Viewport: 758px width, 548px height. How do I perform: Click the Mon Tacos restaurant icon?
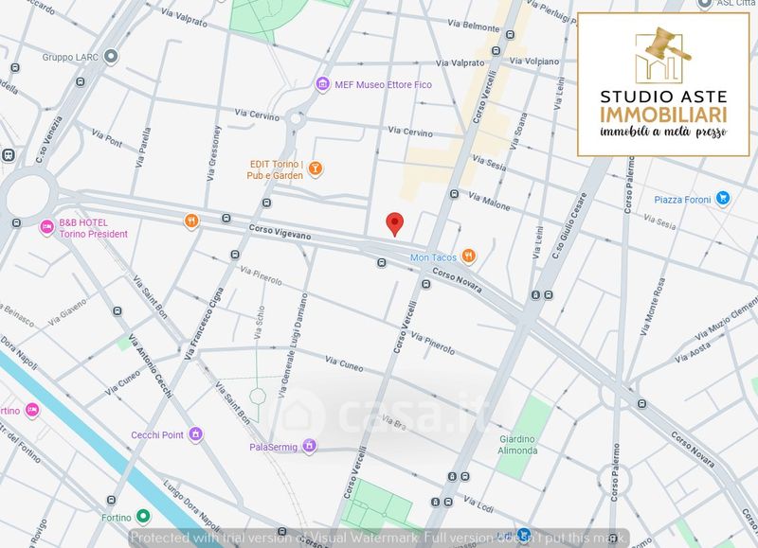click(x=468, y=256)
